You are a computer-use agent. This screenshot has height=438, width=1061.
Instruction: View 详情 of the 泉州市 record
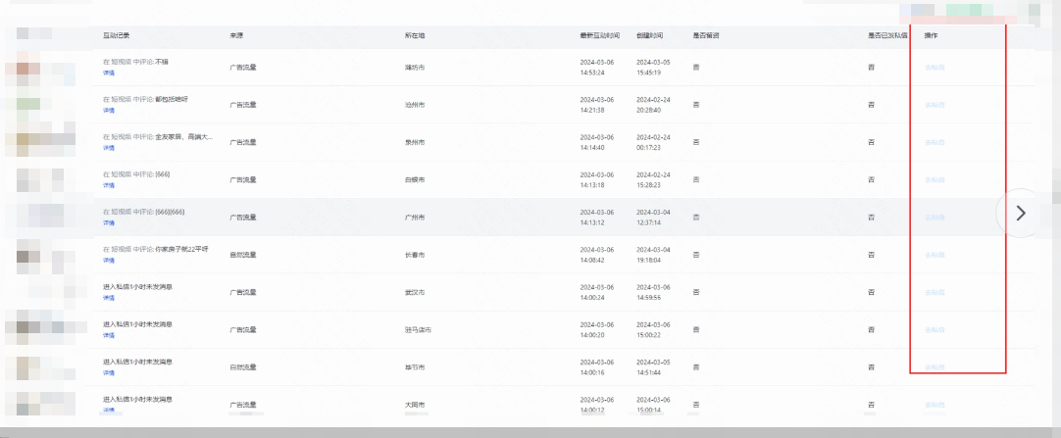tap(109, 148)
